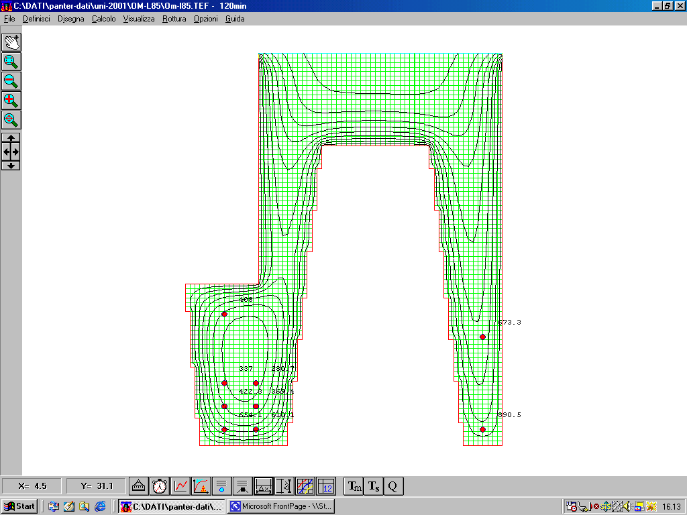Click the Tm temperature button
This screenshot has width=687, height=515.
[x=354, y=485]
